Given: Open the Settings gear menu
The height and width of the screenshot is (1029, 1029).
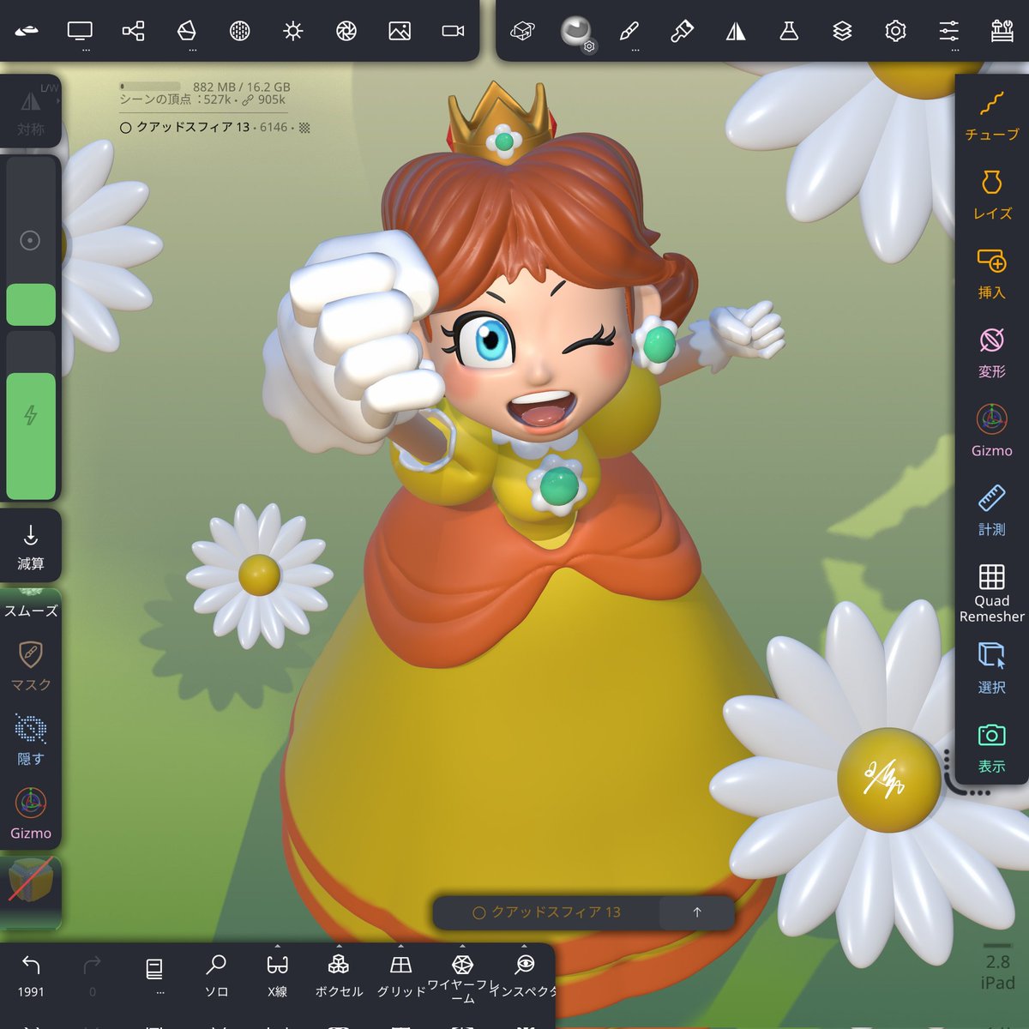Looking at the screenshot, I should [895, 32].
